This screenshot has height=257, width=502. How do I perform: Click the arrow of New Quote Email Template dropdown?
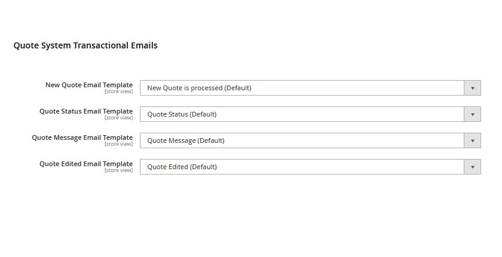pyautogui.click(x=472, y=88)
